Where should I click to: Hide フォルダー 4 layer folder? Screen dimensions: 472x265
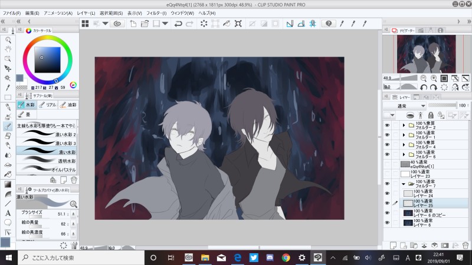(x=387, y=145)
